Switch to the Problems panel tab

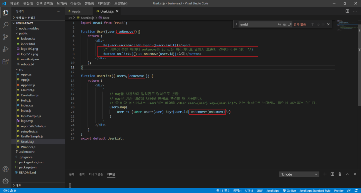(72, 174)
